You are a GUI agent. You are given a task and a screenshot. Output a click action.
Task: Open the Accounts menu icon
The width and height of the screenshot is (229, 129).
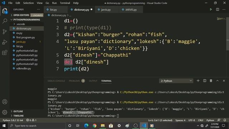point(5,102)
